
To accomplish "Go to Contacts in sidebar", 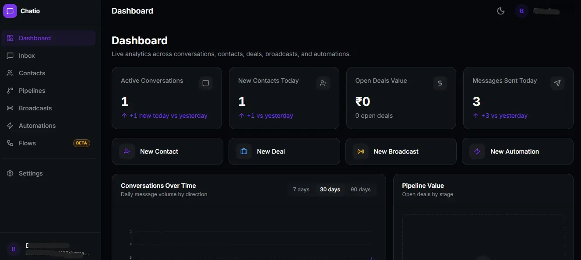I will [x=49, y=73].
